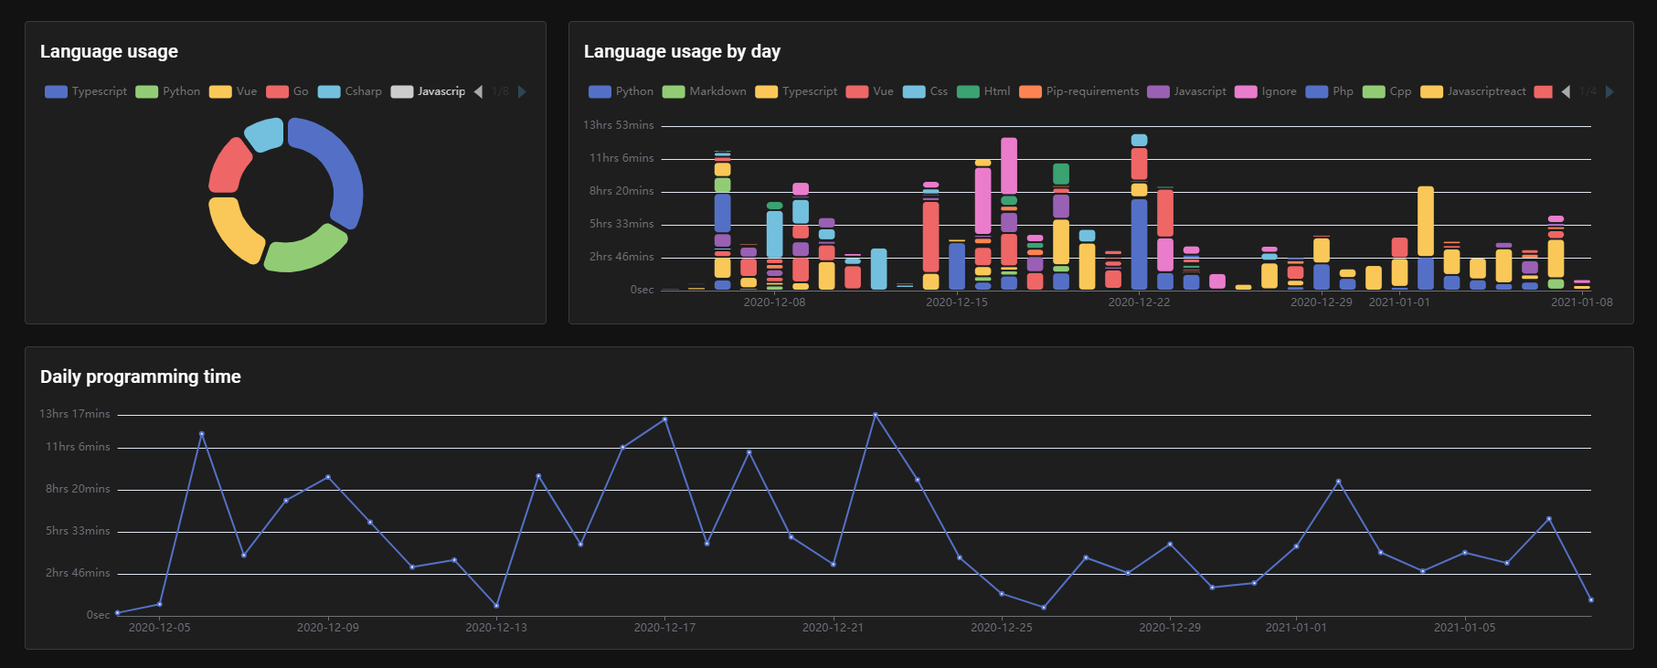This screenshot has height=668, width=1657.
Task: Select the large blue segment of the 2020-12-22 bar
Action: pyautogui.click(x=1139, y=244)
